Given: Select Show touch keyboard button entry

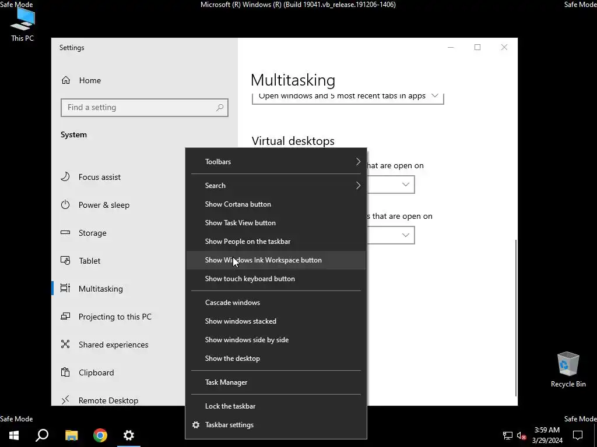Looking at the screenshot, I should pyautogui.click(x=276, y=279).
